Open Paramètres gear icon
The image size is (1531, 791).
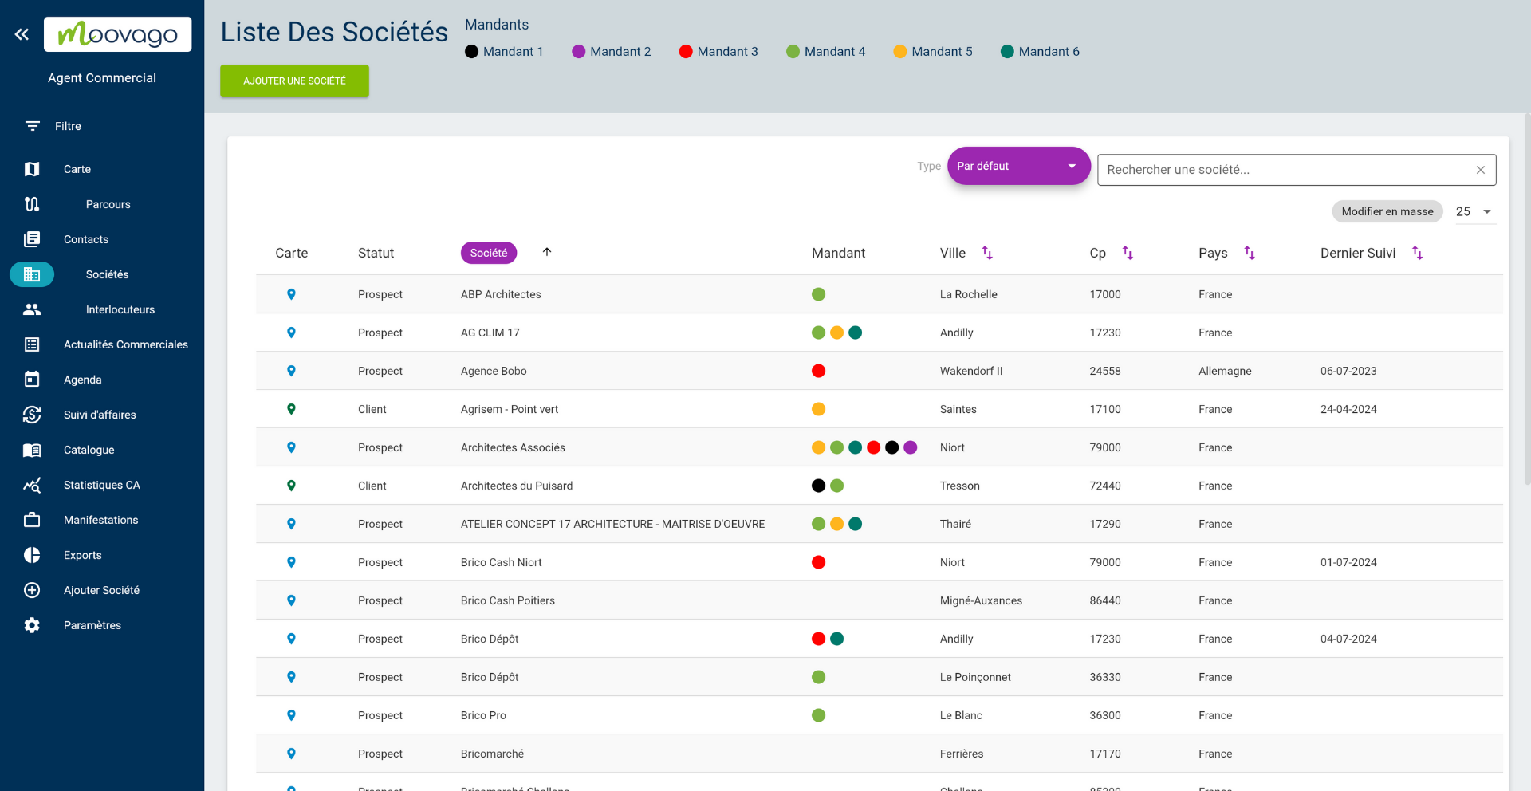32,625
